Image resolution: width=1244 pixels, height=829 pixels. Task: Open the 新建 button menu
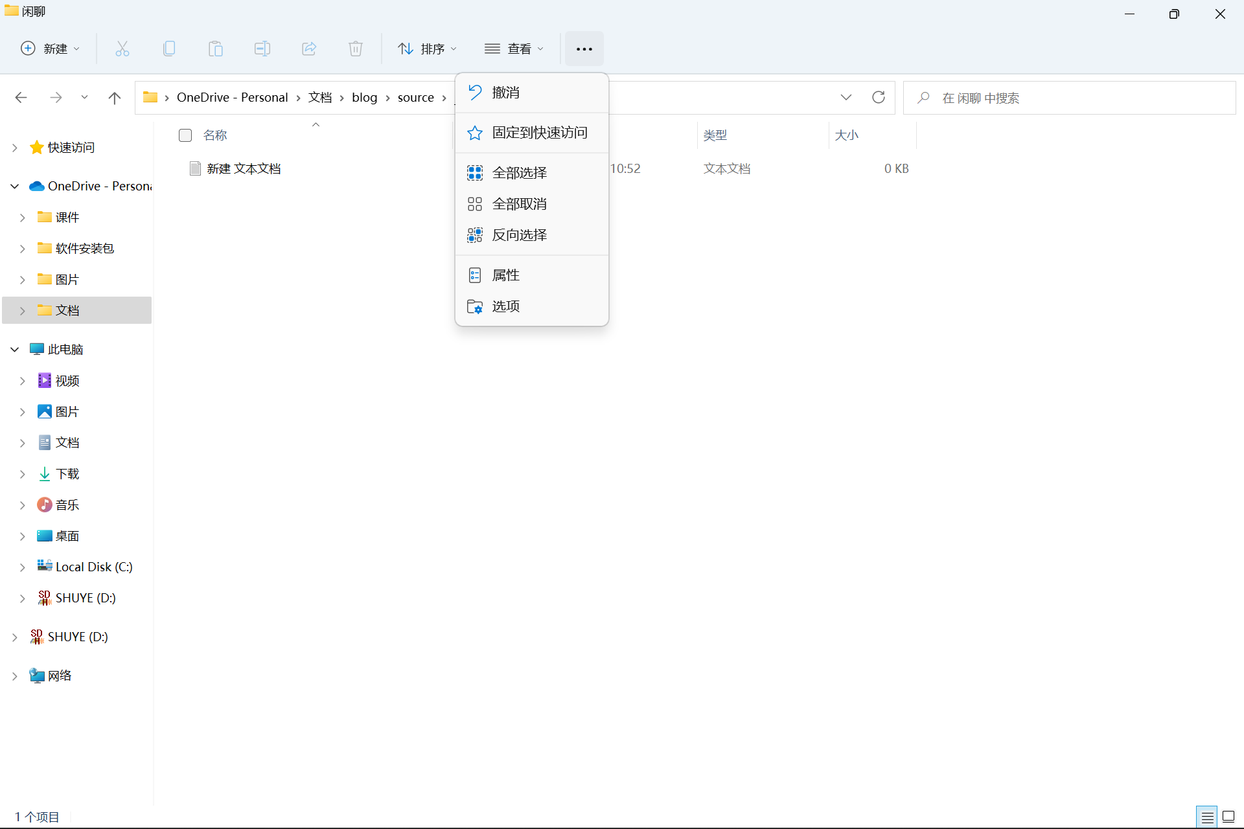(x=51, y=49)
